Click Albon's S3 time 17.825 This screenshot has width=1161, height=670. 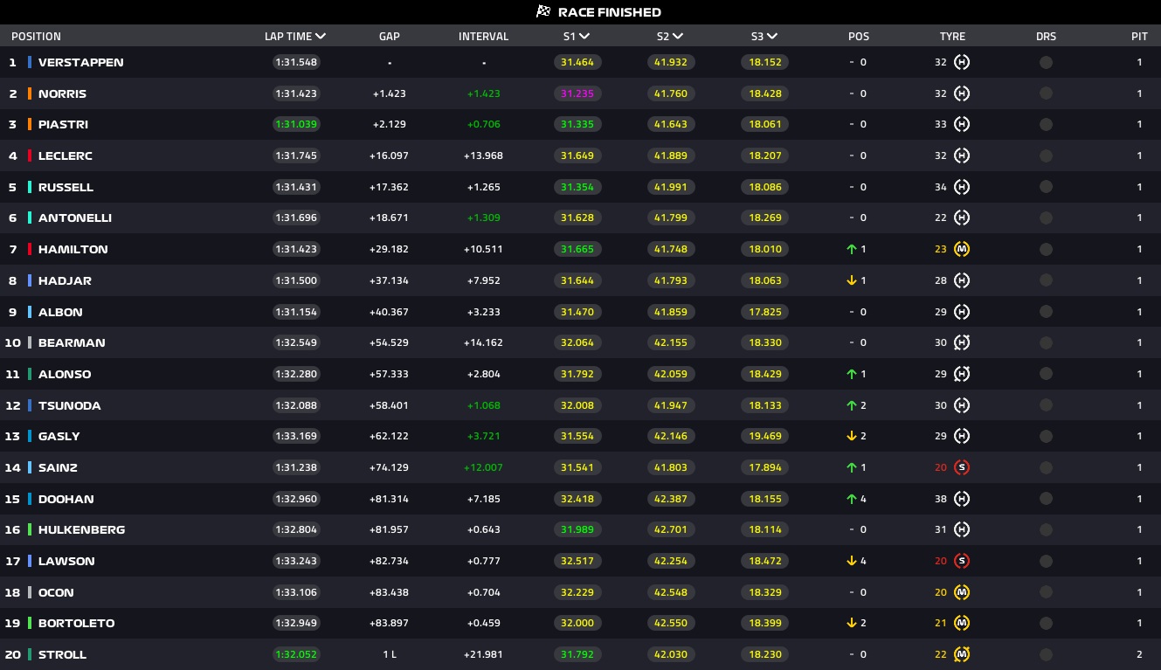coord(765,312)
